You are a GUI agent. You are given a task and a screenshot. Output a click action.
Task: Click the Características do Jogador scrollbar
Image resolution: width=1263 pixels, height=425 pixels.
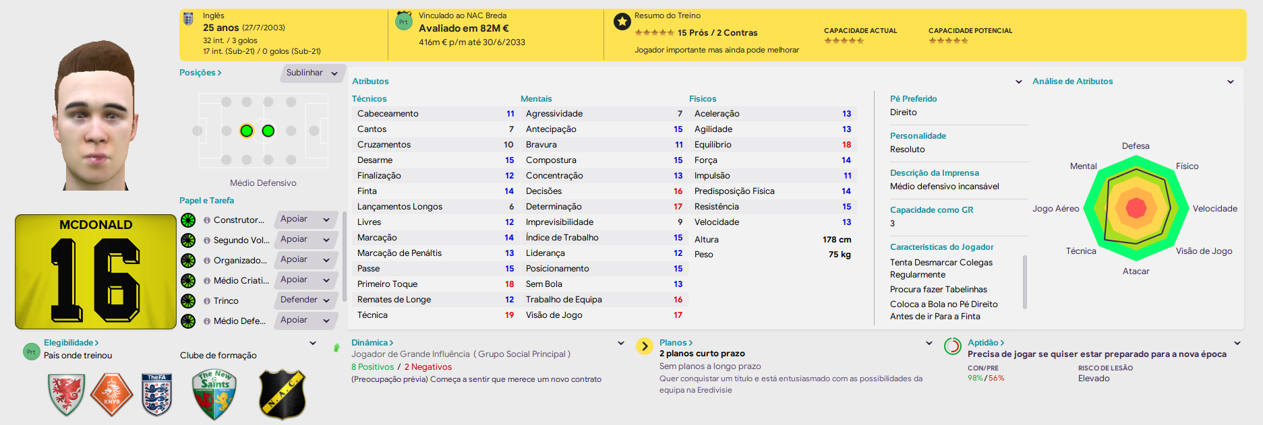[1025, 282]
